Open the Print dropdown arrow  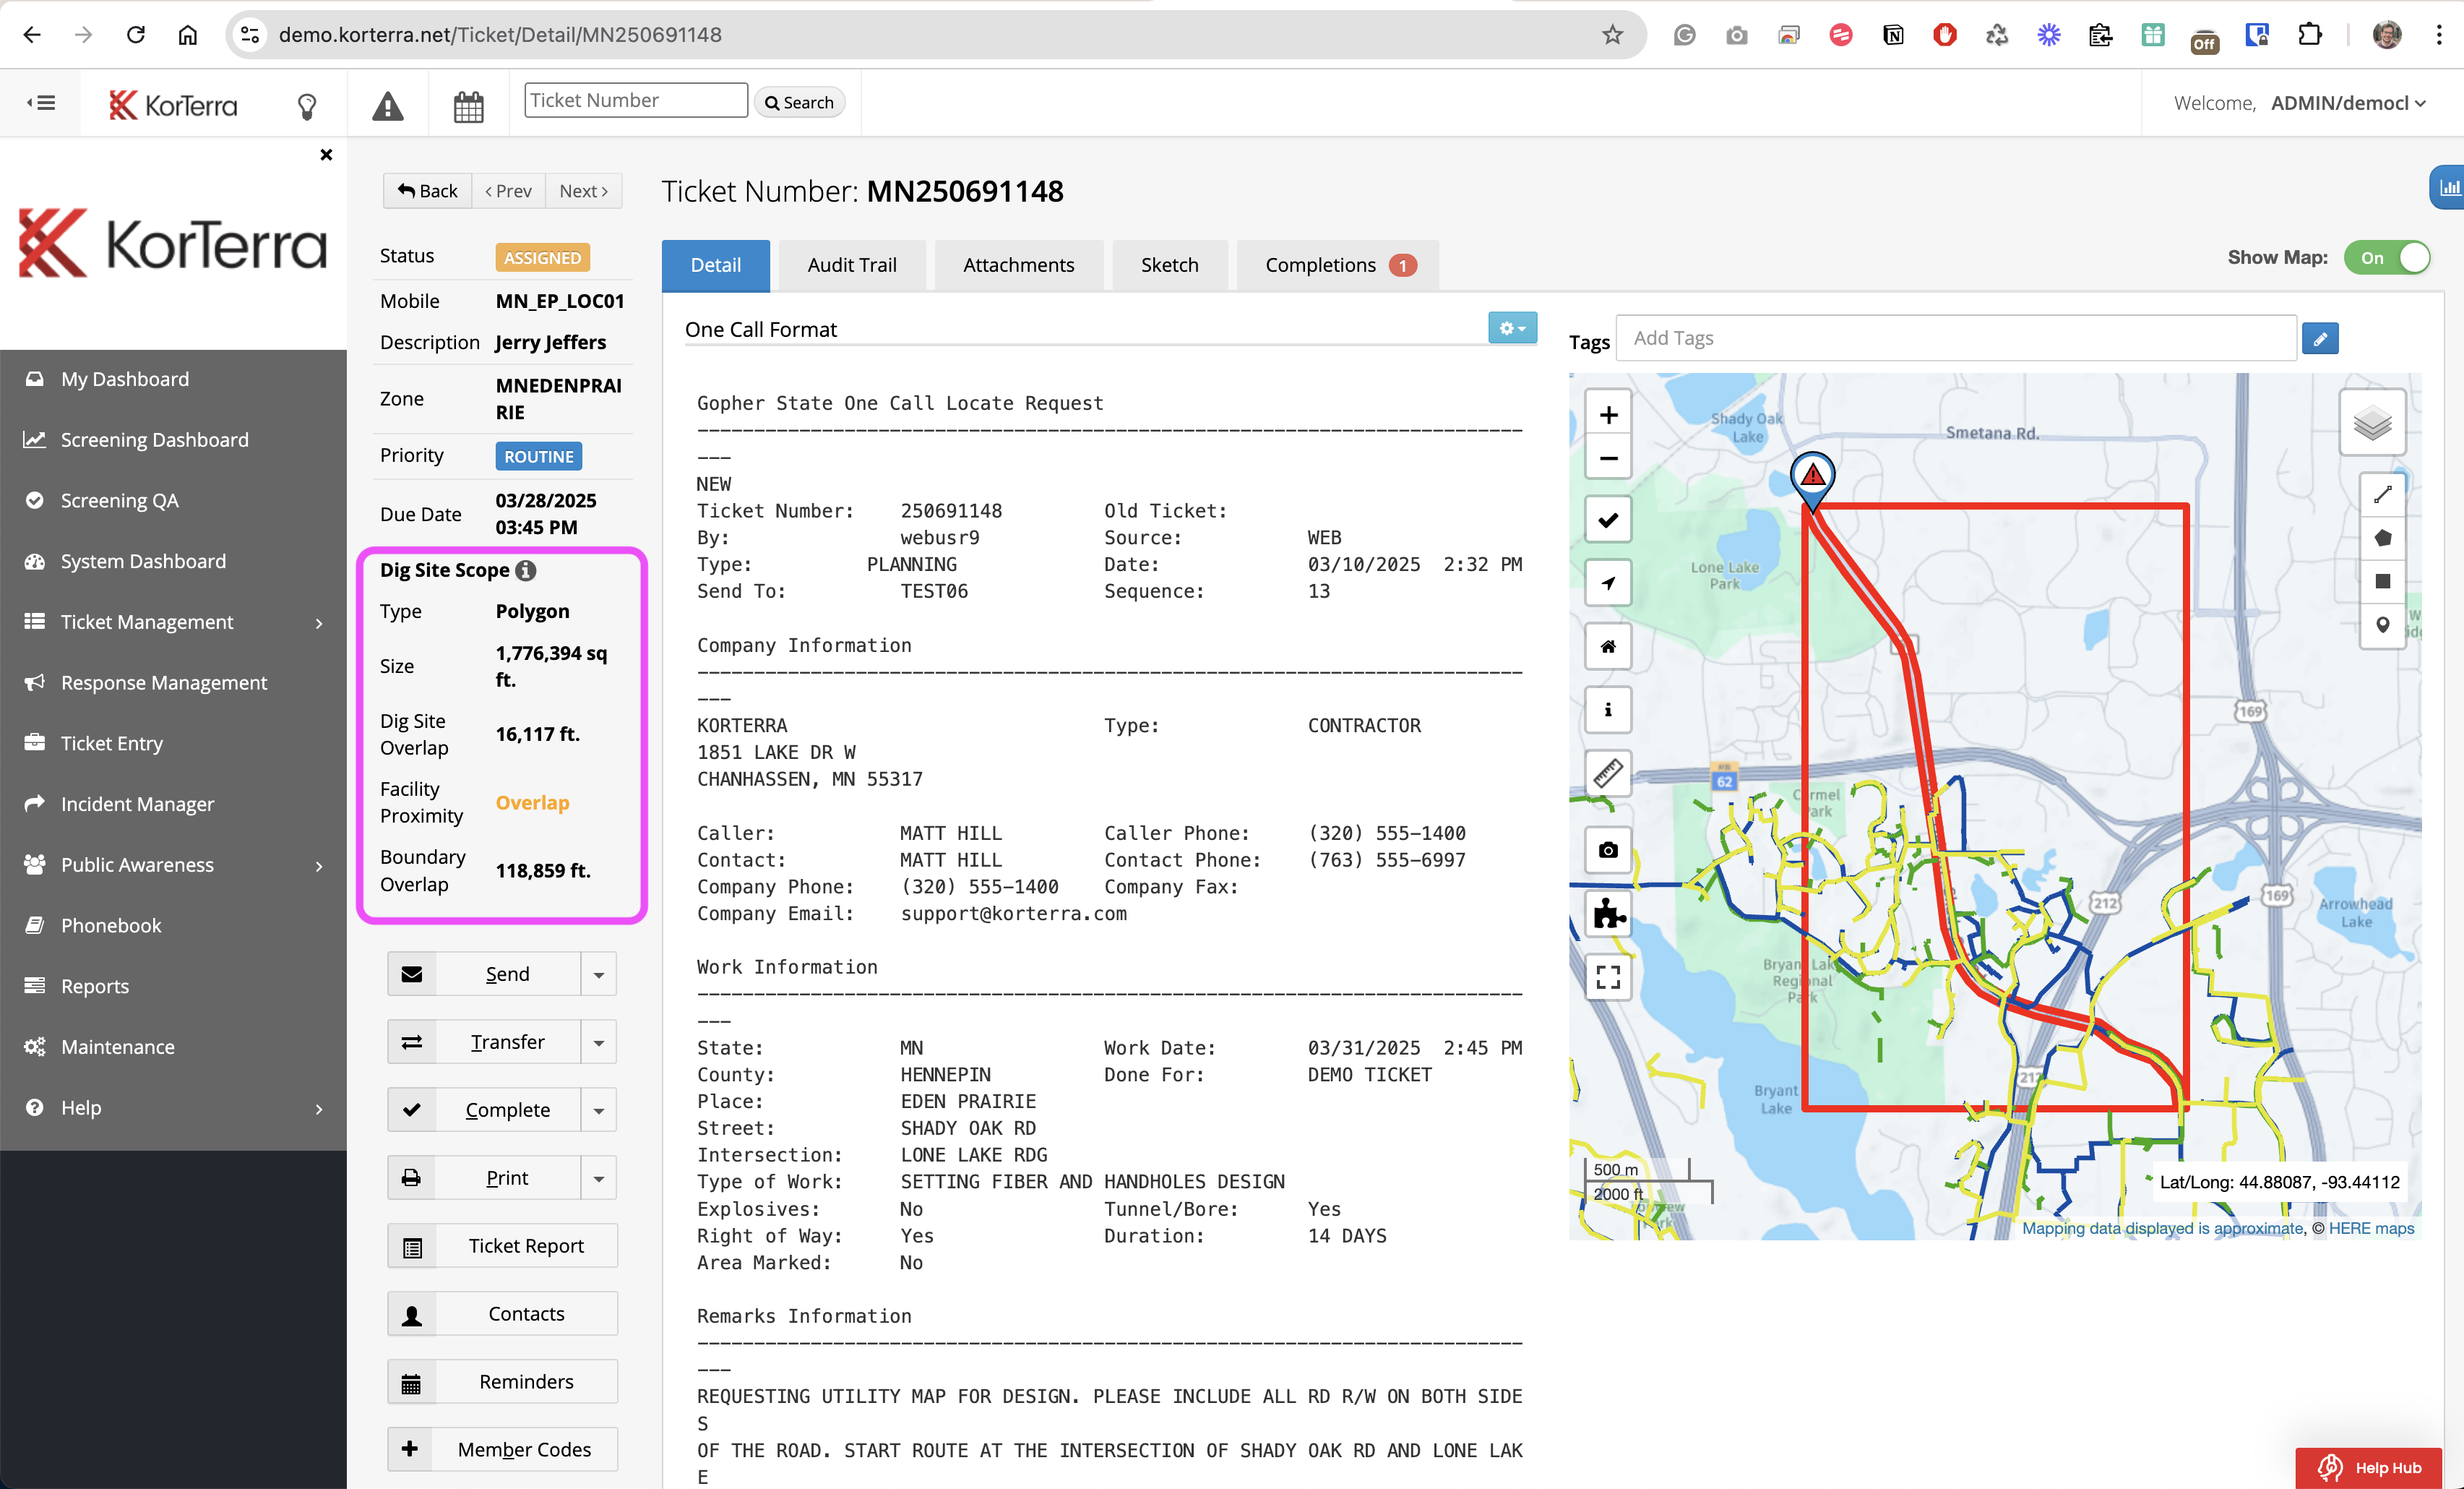598,1179
